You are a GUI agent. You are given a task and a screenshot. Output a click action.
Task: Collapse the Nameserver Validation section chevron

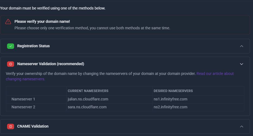242,64
